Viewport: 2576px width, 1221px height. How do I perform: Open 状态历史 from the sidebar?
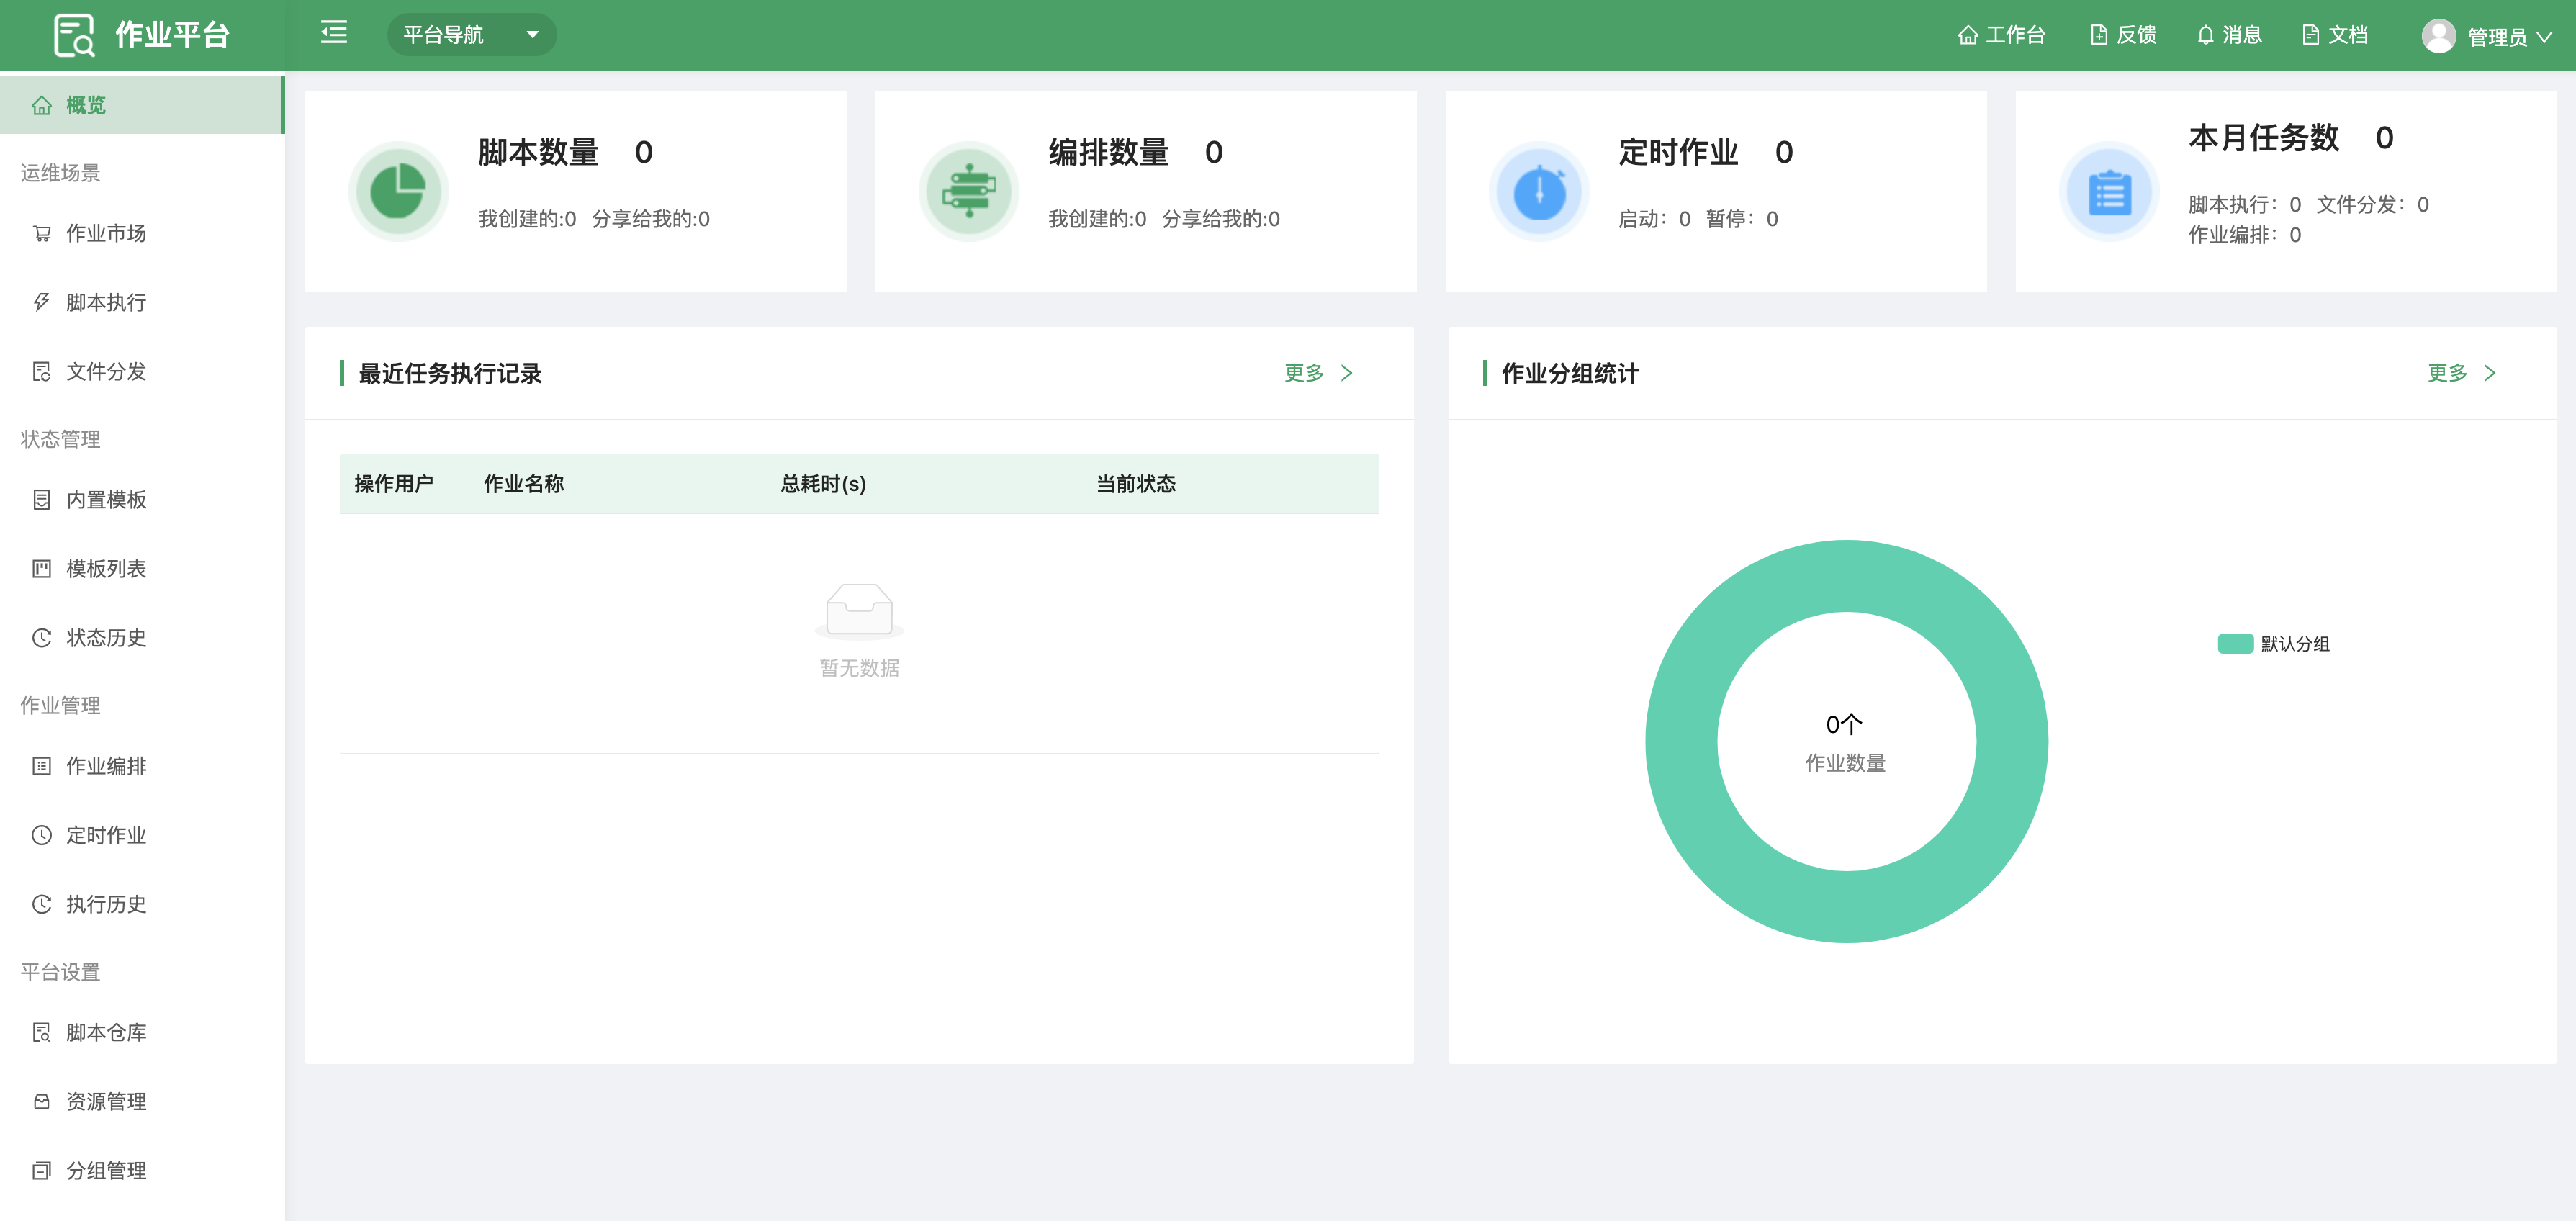click(142, 637)
